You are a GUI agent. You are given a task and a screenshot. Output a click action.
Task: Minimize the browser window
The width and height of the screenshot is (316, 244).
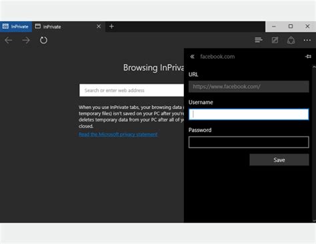274,27
